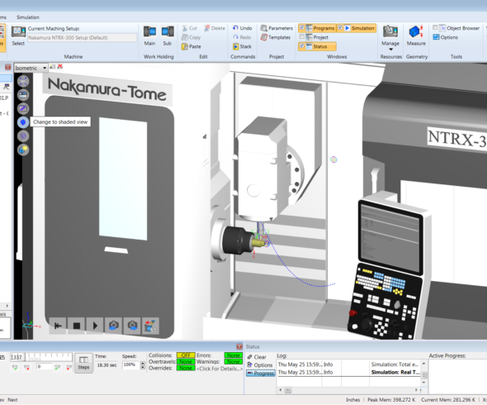This screenshot has width=487, height=405.
Task: Play the simulation
Action: [95, 326]
